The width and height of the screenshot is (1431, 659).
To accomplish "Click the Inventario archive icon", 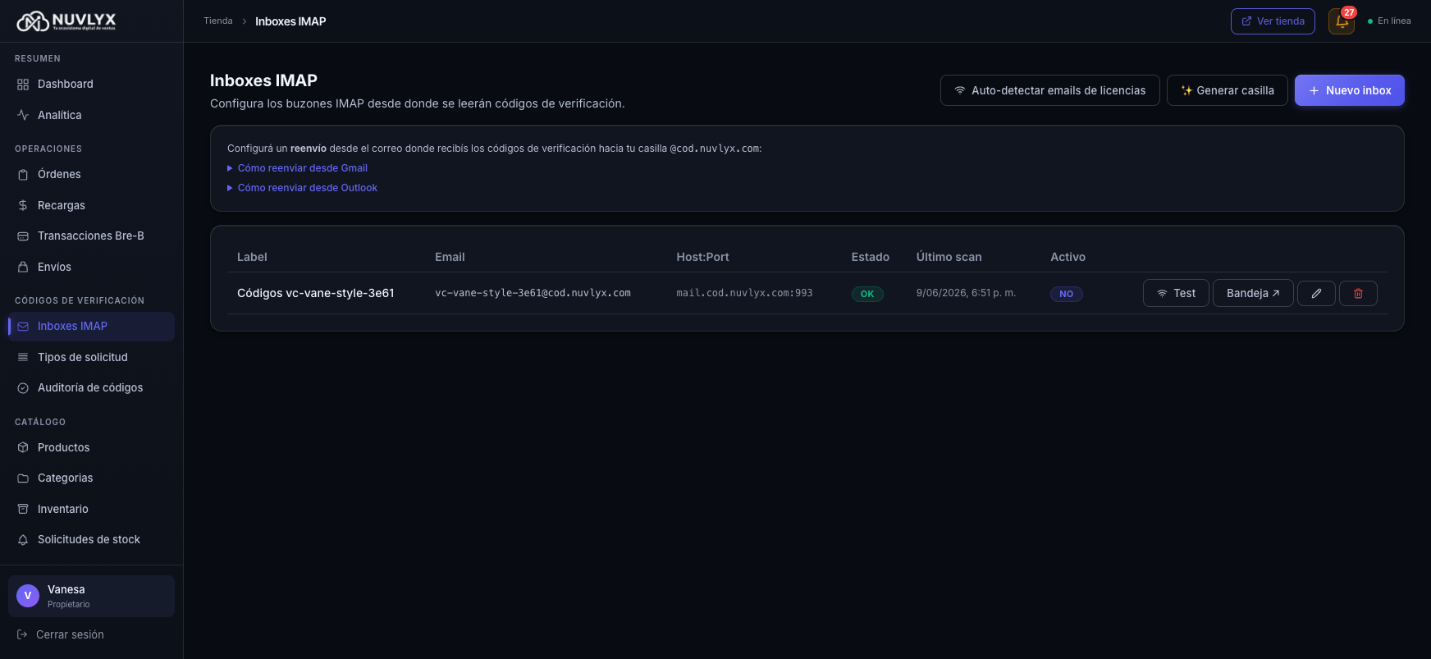I will click(23, 509).
